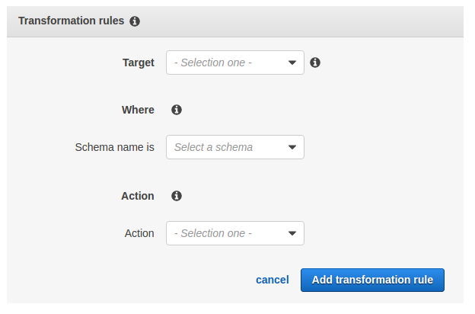Click the Select a schema placeholder text

click(213, 147)
